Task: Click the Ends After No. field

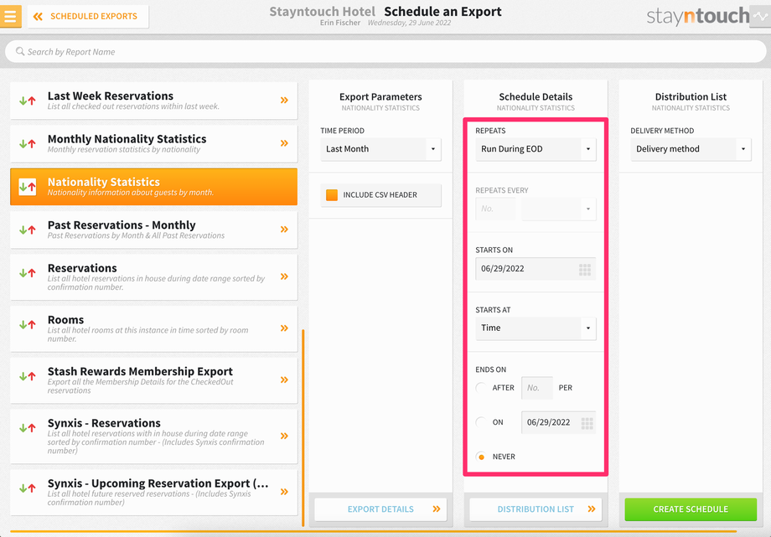Action: [x=537, y=388]
